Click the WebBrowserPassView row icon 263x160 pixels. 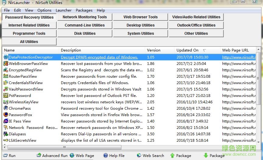(x=5, y=64)
